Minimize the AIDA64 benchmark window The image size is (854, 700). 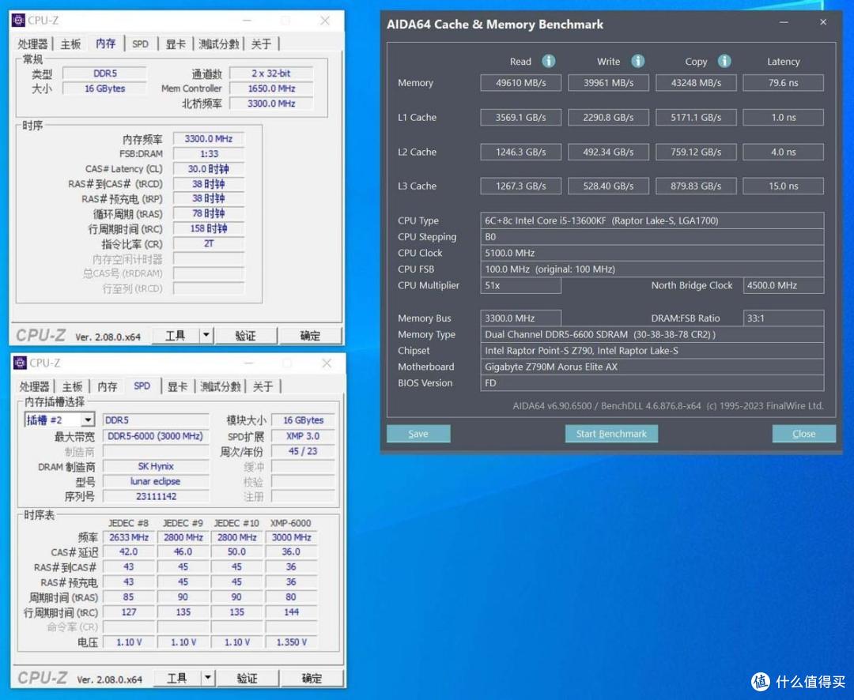tap(784, 22)
